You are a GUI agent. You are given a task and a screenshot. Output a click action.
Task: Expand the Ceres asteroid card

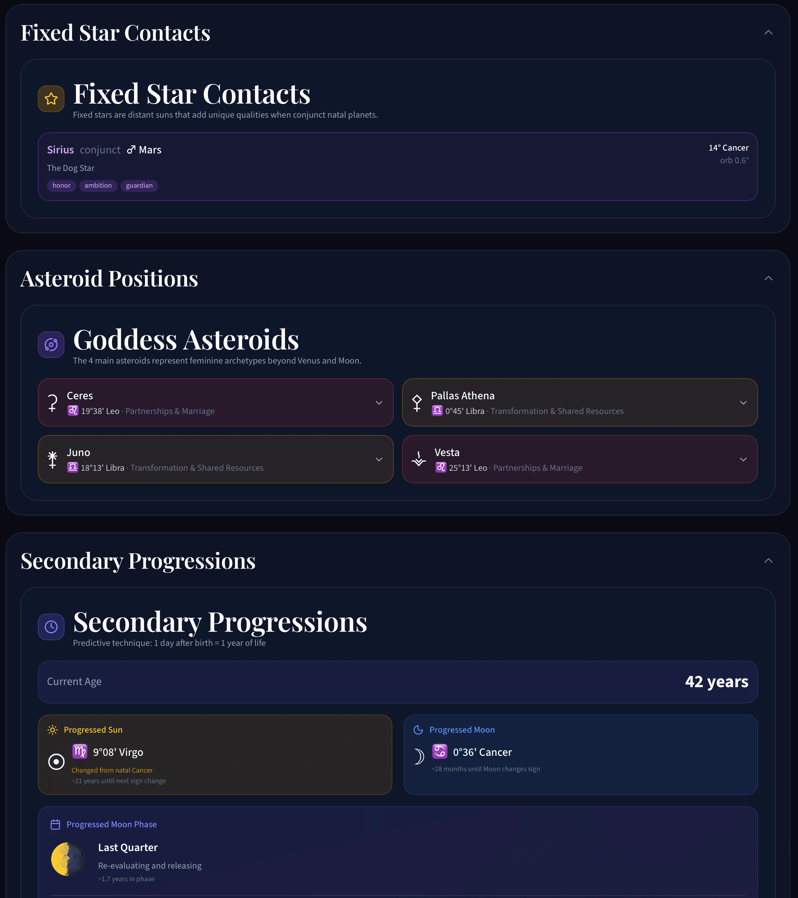[x=379, y=402]
